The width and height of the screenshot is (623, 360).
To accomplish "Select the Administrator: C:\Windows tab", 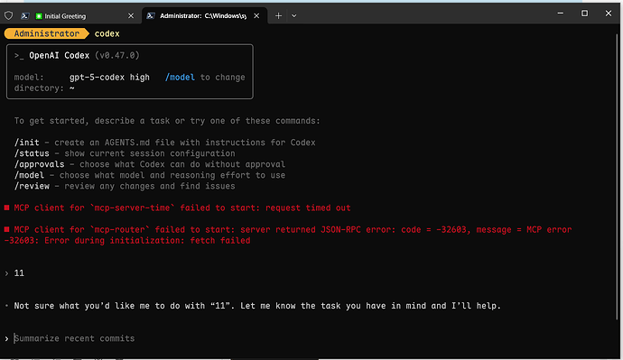I will pos(204,16).
